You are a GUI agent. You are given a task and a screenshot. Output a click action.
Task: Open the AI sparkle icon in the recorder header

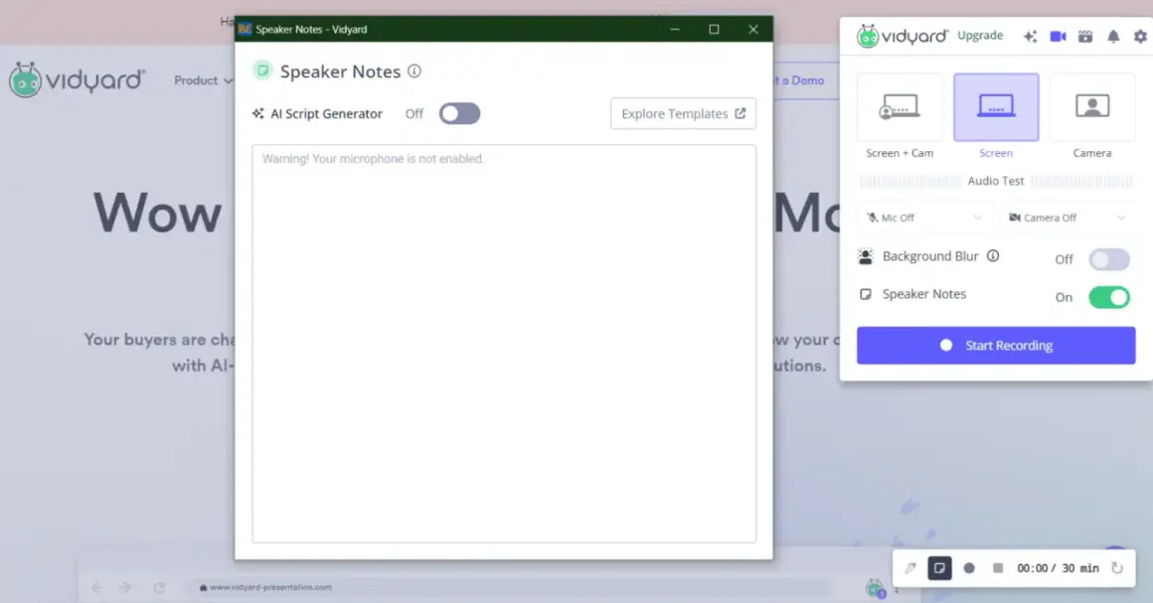point(1030,36)
